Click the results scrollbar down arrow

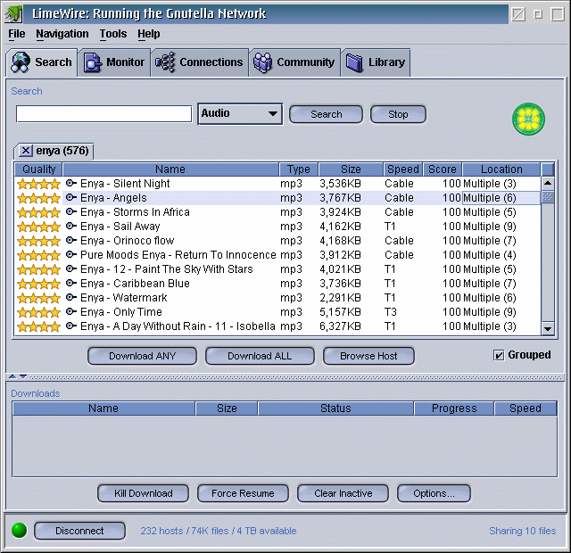[x=548, y=329]
